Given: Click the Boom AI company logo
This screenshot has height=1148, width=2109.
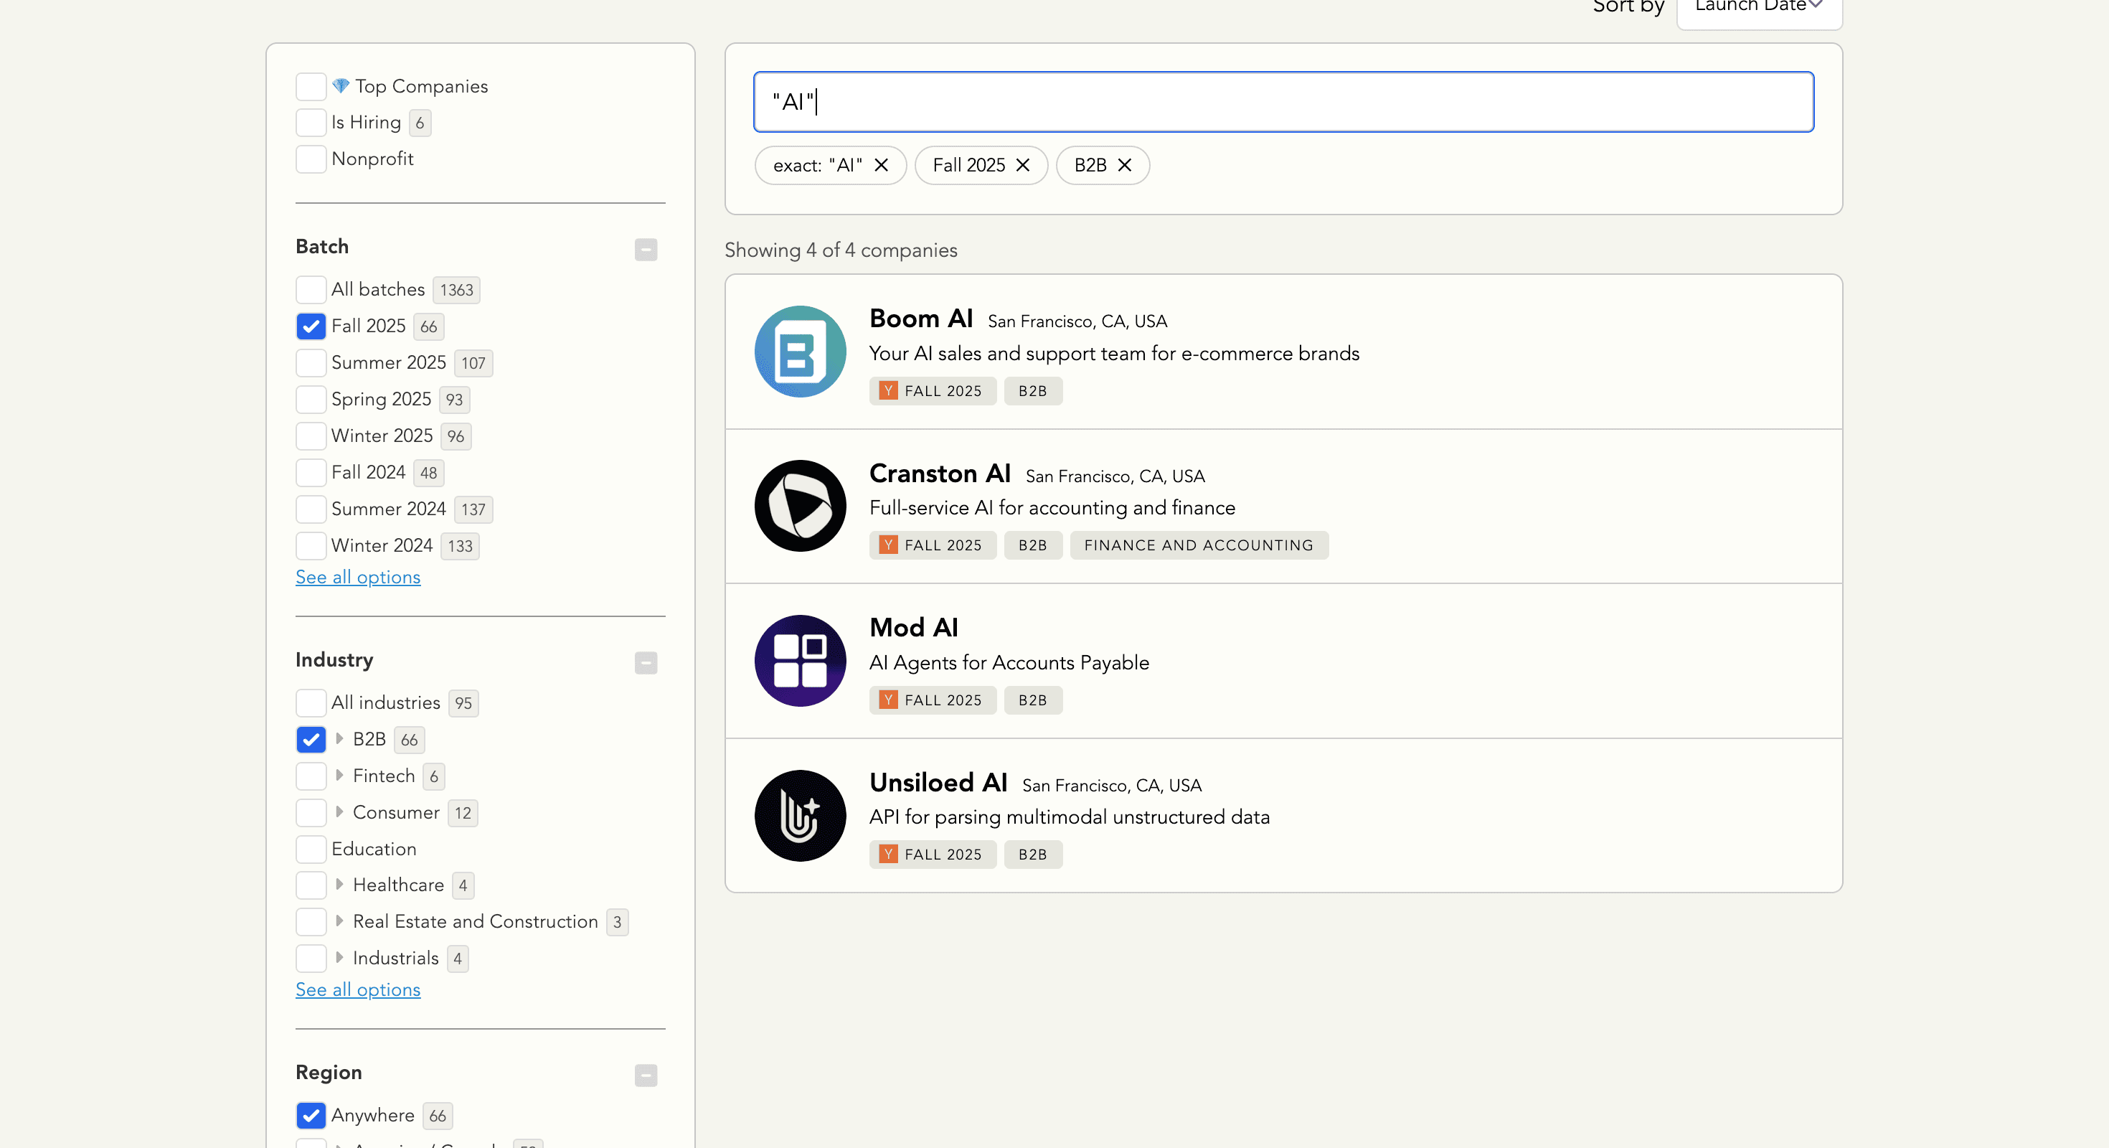Looking at the screenshot, I should (x=799, y=352).
